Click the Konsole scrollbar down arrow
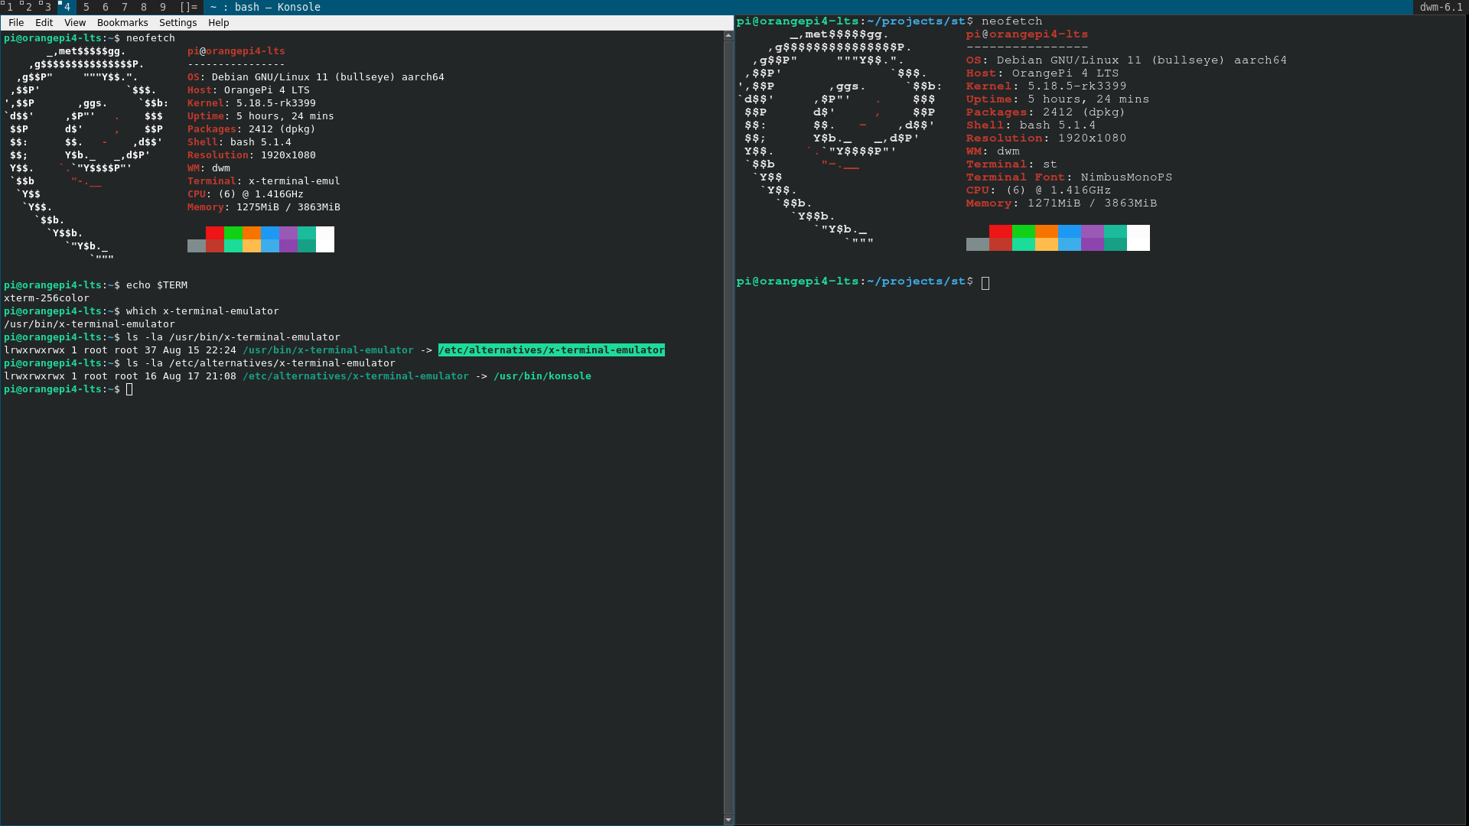This screenshot has height=826, width=1469. coord(728,819)
